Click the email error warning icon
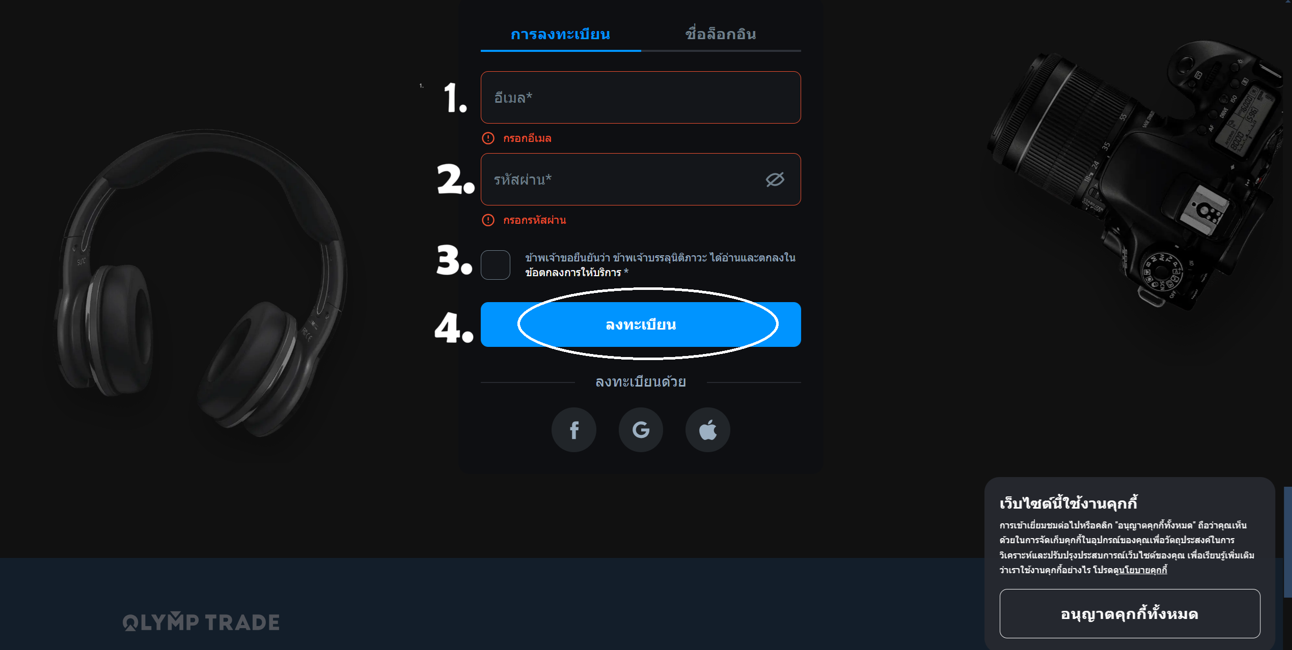This screenshot has width=1292, height=650. tap(488, 138)
